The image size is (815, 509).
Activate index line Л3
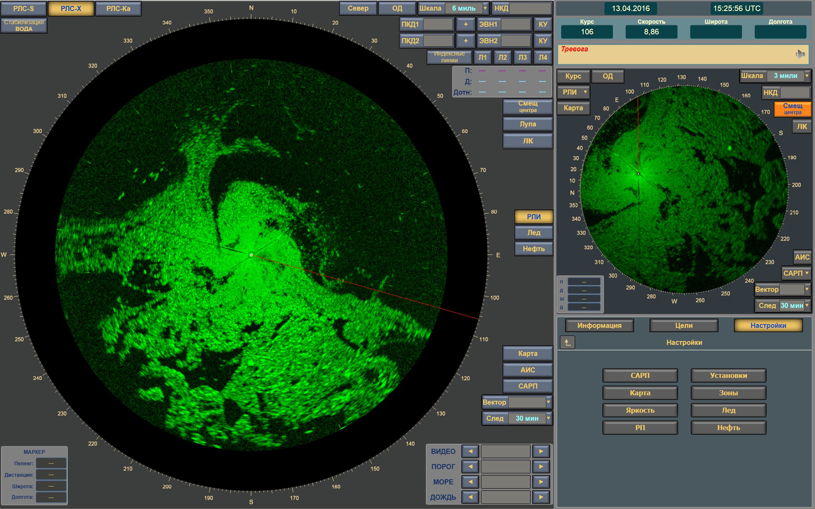523,58
